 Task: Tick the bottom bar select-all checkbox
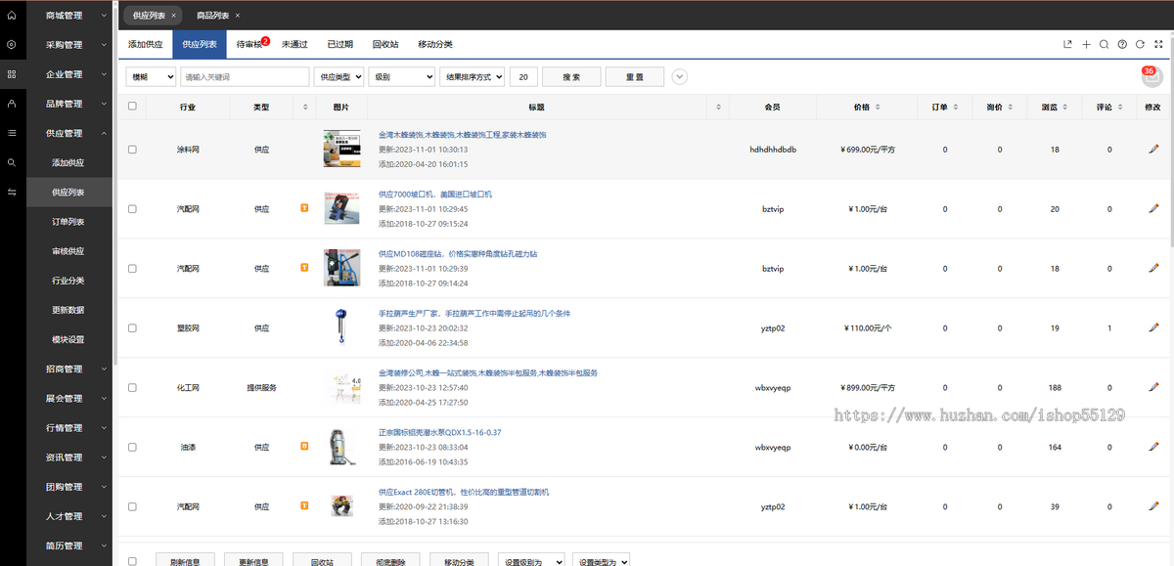[132, 561]
